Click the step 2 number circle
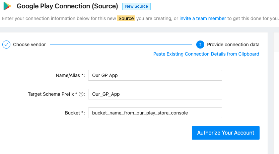Viewport: 279px width, 154px height. (200, 45)
